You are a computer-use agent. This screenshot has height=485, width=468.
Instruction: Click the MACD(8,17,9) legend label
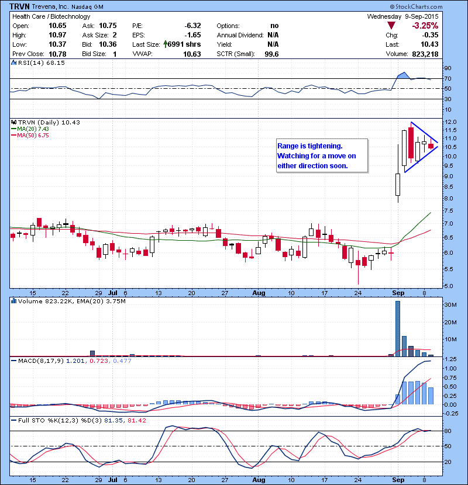(x=41, y=361)
